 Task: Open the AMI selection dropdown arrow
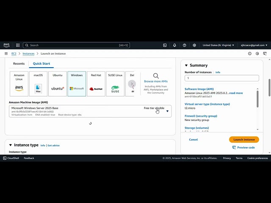point(167,111)
